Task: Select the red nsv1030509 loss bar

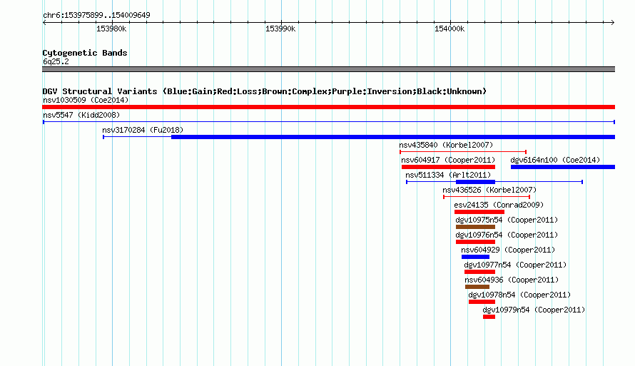Action: pos(328,107)
